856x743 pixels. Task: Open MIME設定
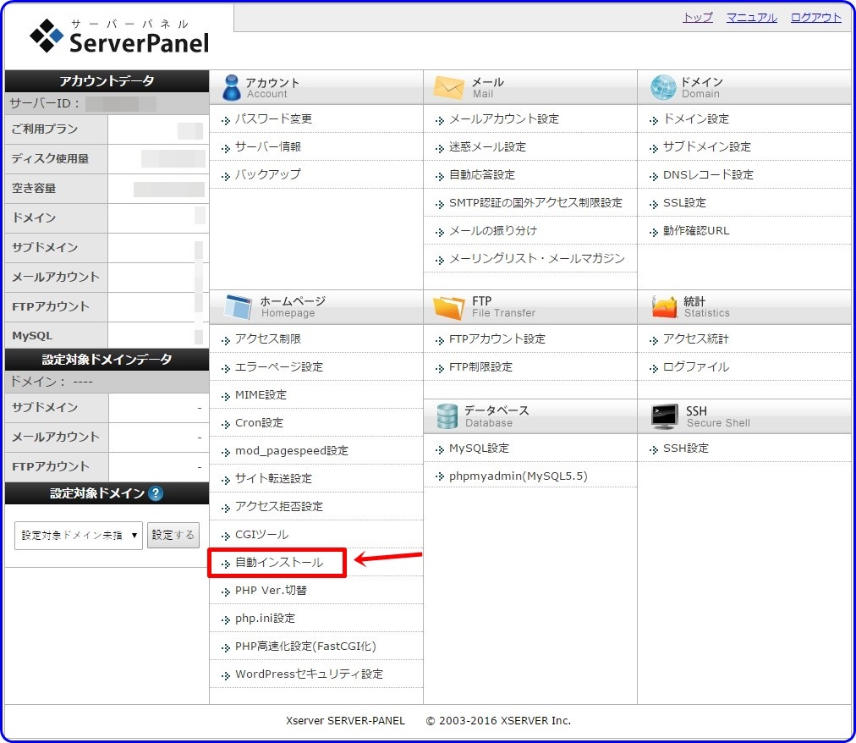tap(261, 394)
